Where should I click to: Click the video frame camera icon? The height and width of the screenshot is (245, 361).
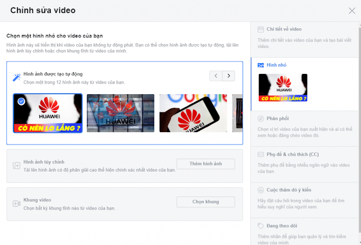[x=16, y=204]
